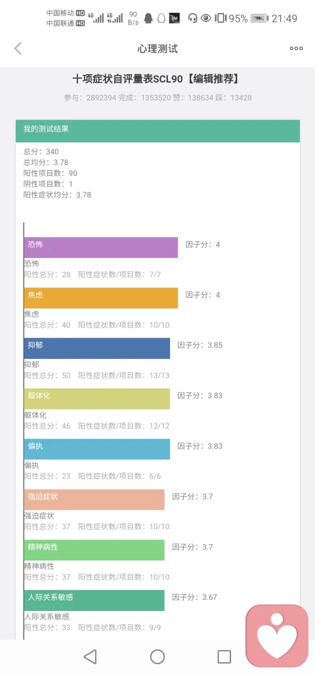Tap the light green 精神病性 bar
Image resolution: width=315 pixels, height=674 pixels.
tap(94, 550)
